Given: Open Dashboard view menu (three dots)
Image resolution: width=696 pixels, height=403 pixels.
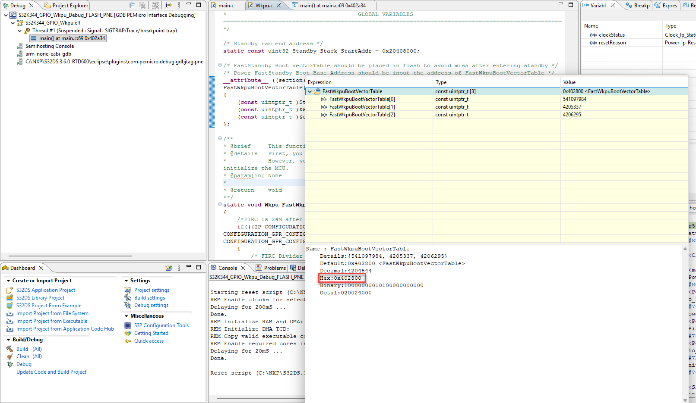Looking at the screenshot, I should pyautogui.click(x=179, y=268).
